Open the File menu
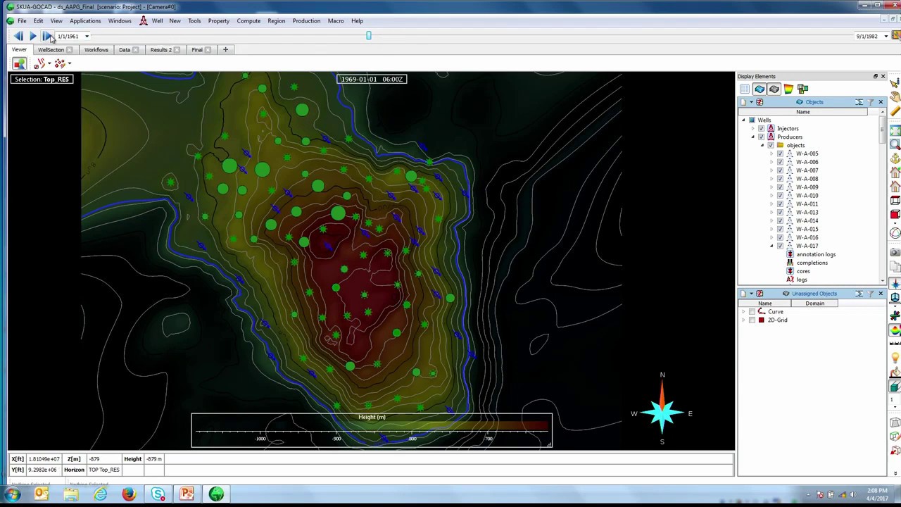 coord(22,21)
